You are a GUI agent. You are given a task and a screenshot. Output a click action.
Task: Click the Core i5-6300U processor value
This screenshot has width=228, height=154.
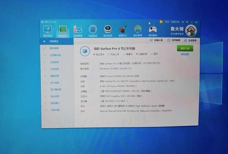[x=119, y=76]
